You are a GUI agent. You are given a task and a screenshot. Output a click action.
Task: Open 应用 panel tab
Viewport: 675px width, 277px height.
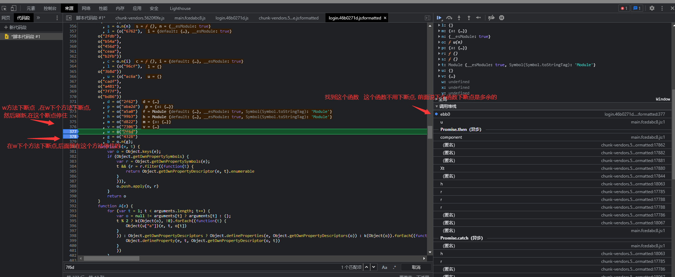pos(137,8)
